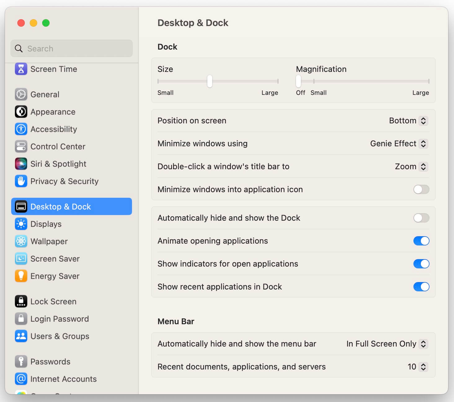Open Internet Accounts settings
Image resolution: width=454 pixels, height=402 pixels.
click(x=21, y=379)
